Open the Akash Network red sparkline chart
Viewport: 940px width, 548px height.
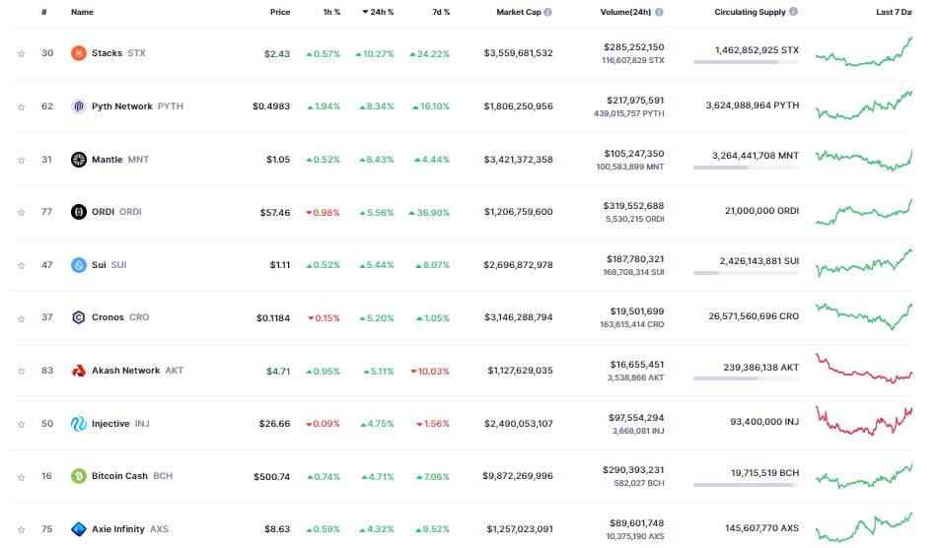tap(864, 369)
